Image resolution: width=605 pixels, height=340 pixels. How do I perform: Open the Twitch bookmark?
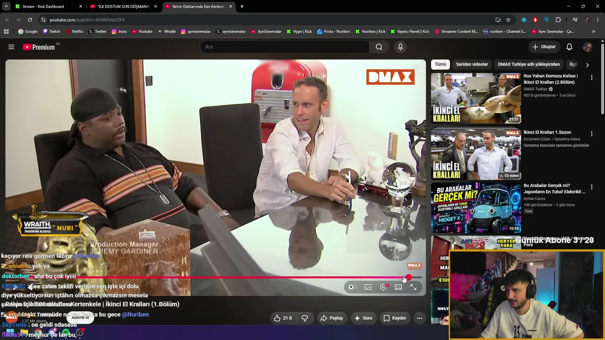pos(52,32)
